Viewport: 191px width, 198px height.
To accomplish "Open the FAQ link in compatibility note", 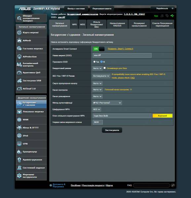I will point(133,78).
